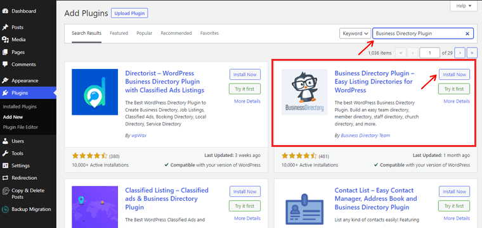Click the current page number field

429,53
